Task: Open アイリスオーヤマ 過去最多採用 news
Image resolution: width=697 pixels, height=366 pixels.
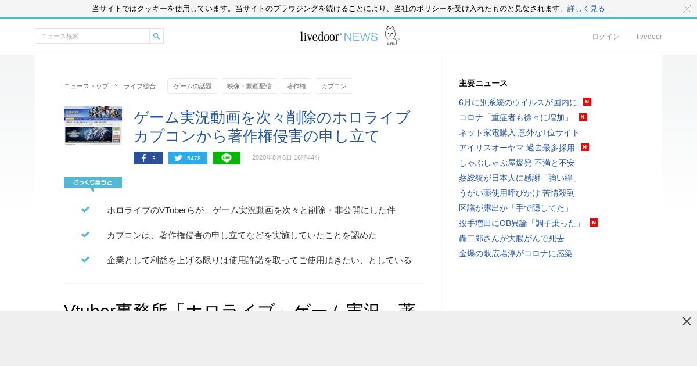Action: (517, 148)
